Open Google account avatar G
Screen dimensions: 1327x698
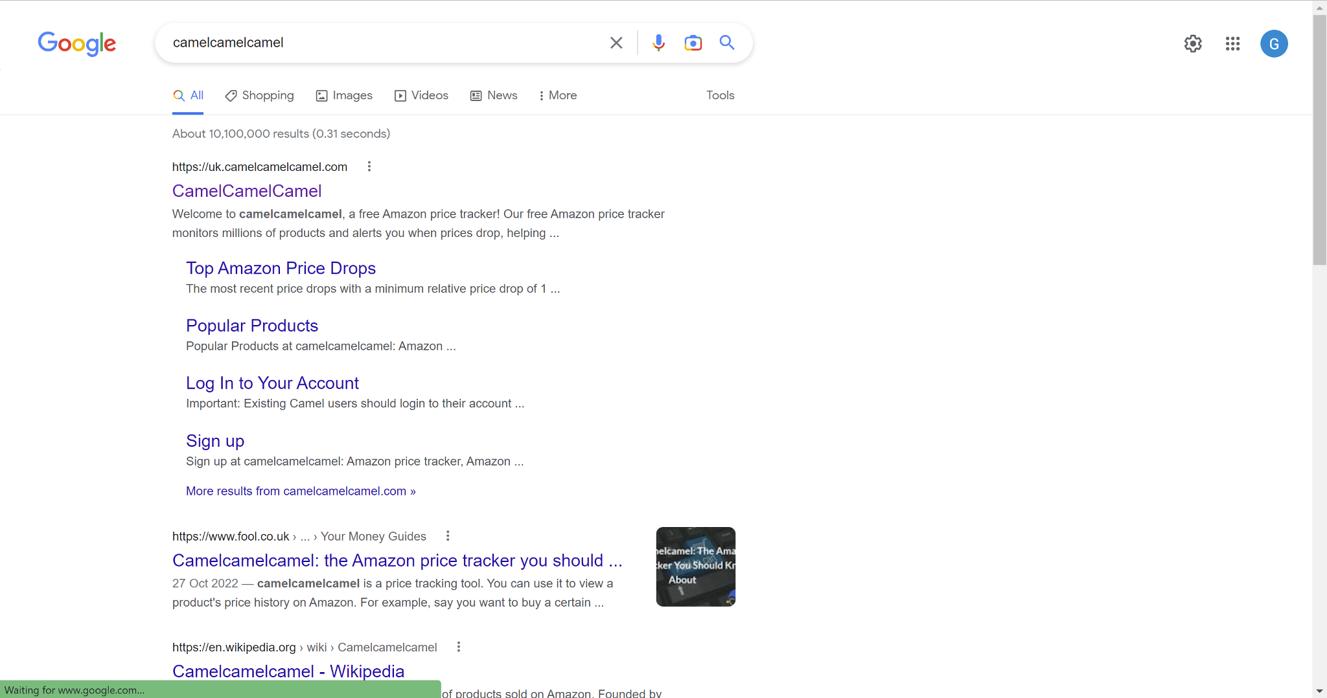1274,43
